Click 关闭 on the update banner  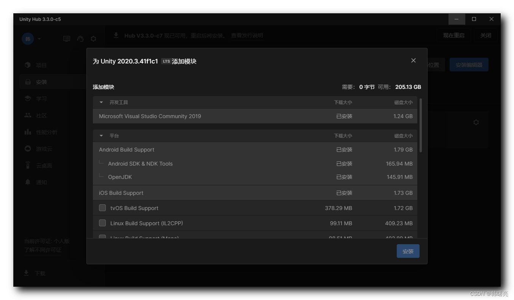coord(485,35)
